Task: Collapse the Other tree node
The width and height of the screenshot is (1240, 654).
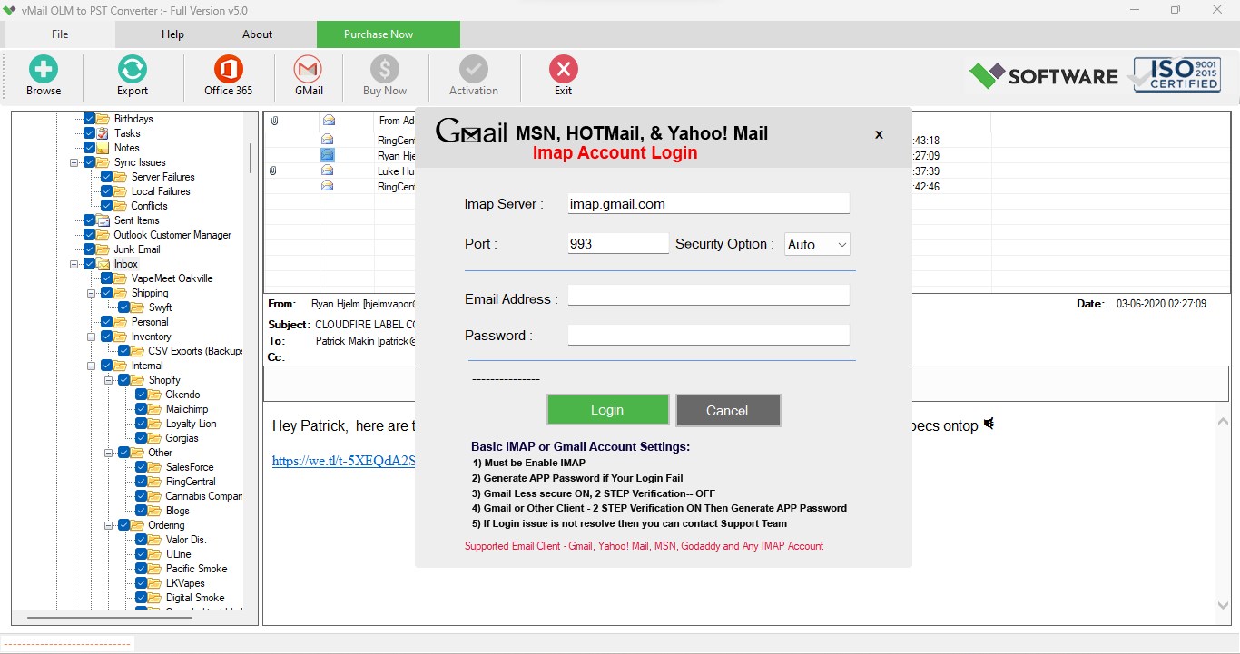Action: click(109, 453)
